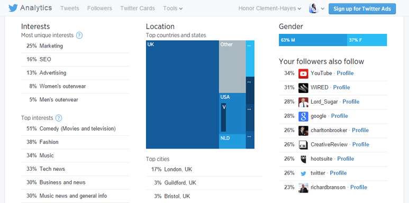The height and width of the screenshot is (203, 409).
Task: Select the UK block in location treemap
Action: coord(183,94)
